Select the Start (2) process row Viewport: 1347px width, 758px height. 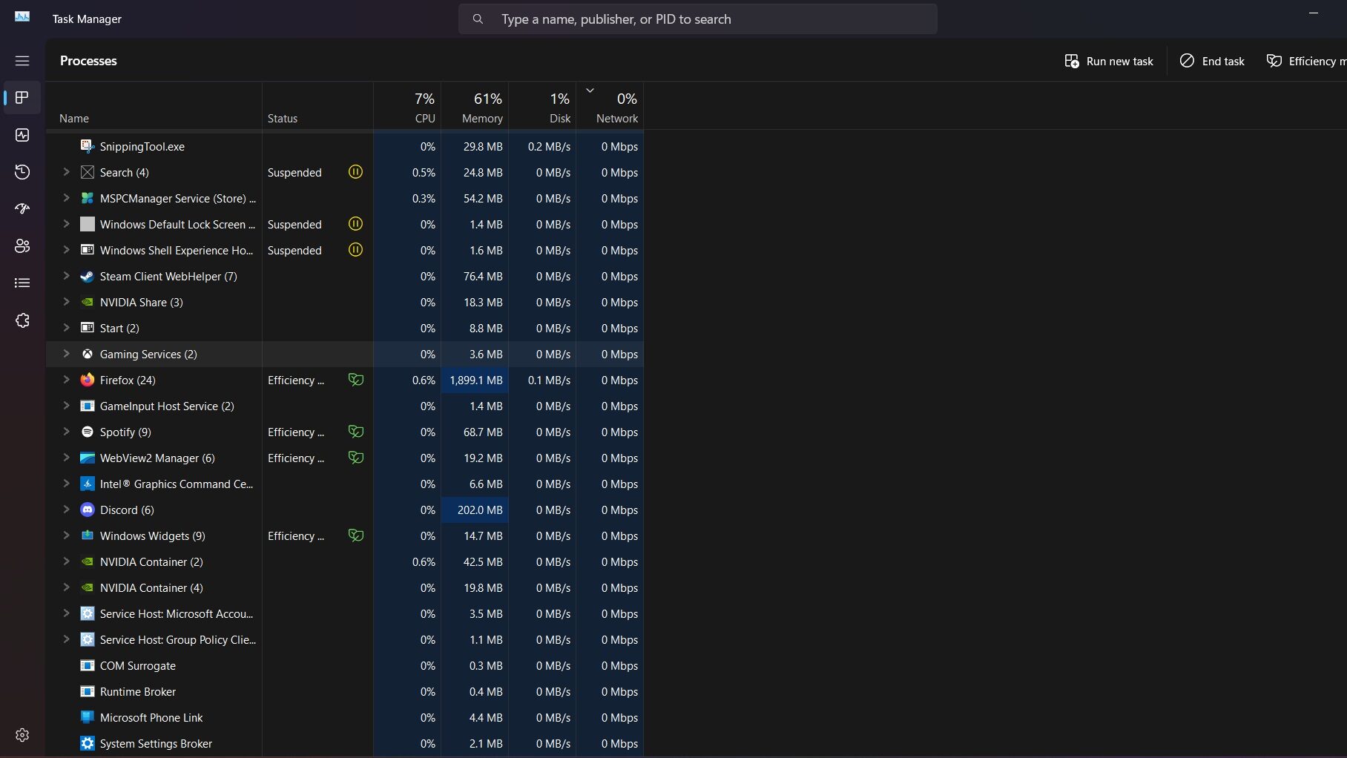(345, 328)
